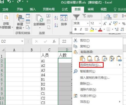This screenshot has width=126, height=105.
Task: Click the confirm checkmark in formula bar
Action: click(45, 42)
